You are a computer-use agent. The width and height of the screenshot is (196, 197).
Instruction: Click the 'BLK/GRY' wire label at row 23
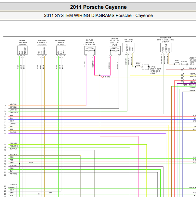tap(14, 185)
